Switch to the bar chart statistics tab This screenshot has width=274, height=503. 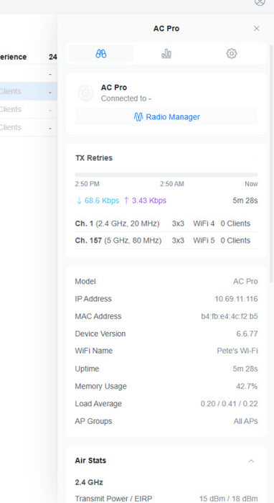166,54
